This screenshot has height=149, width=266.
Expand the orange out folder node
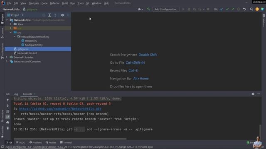coord(11,28)
